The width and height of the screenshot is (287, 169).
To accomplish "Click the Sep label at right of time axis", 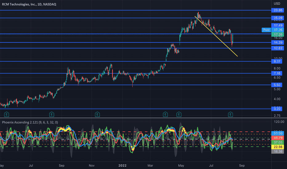I will point(242,166).
